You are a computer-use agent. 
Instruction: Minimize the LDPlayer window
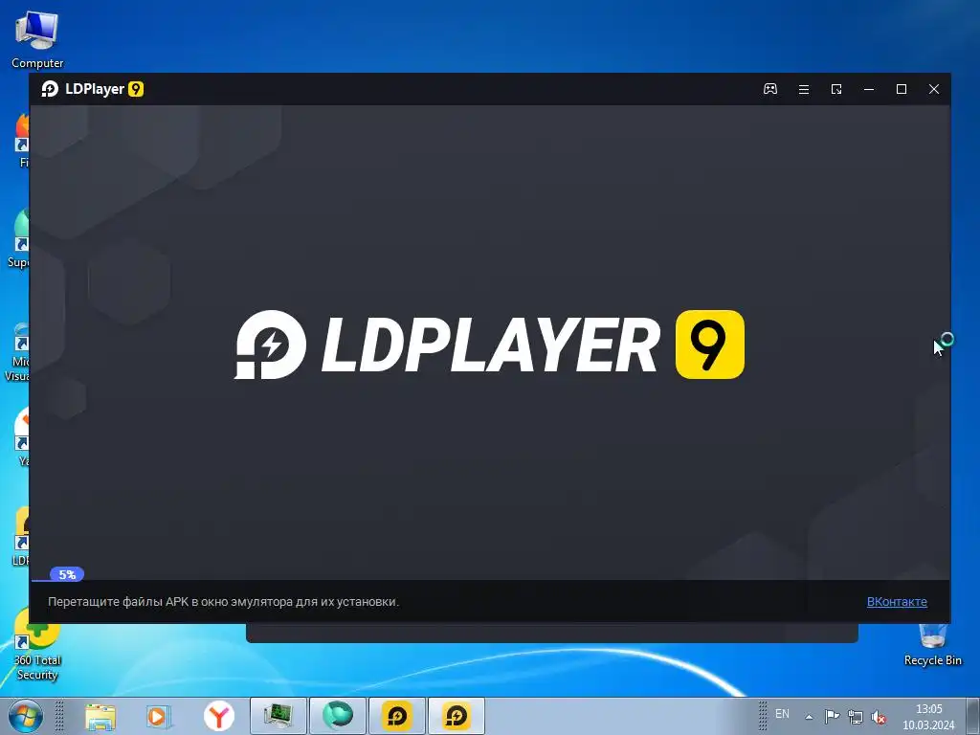pyautogui.click(x=869, y=89)
